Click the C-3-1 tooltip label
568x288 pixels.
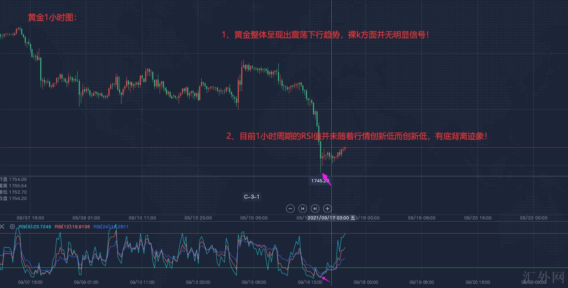tap(252, 197)
